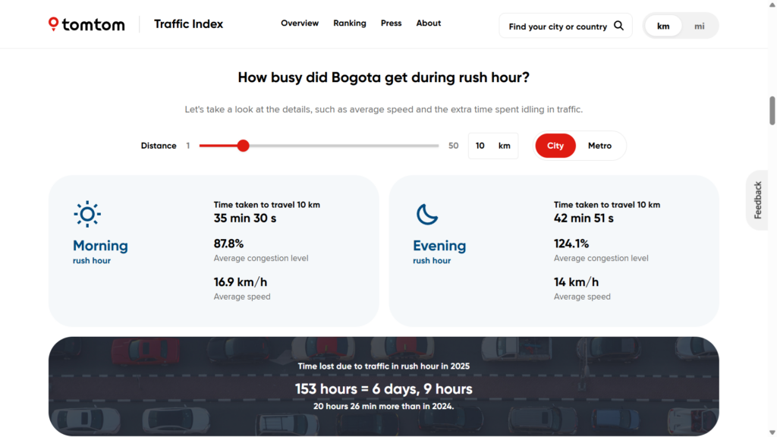Click the Traffic Index title link

[x=188, y=24]
